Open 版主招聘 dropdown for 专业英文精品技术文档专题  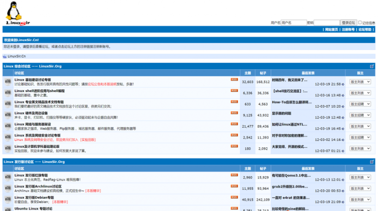[360, 104]
